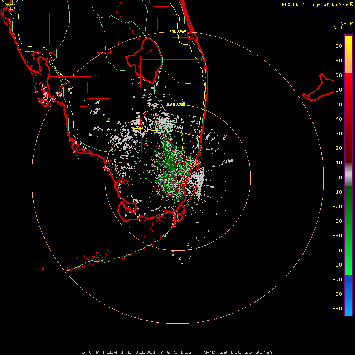Select the 50 NMI range ring label
Viewport: 355px width, 355px height.
coord(177,105)
